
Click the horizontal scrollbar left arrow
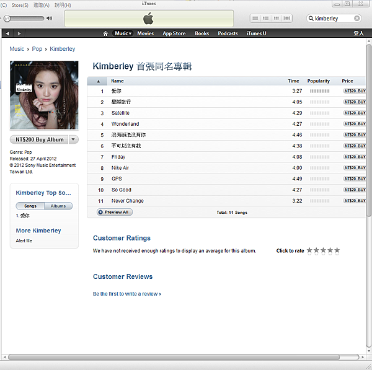4,357
